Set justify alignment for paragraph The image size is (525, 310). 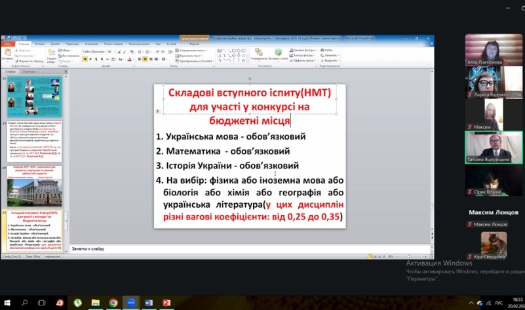157,59
